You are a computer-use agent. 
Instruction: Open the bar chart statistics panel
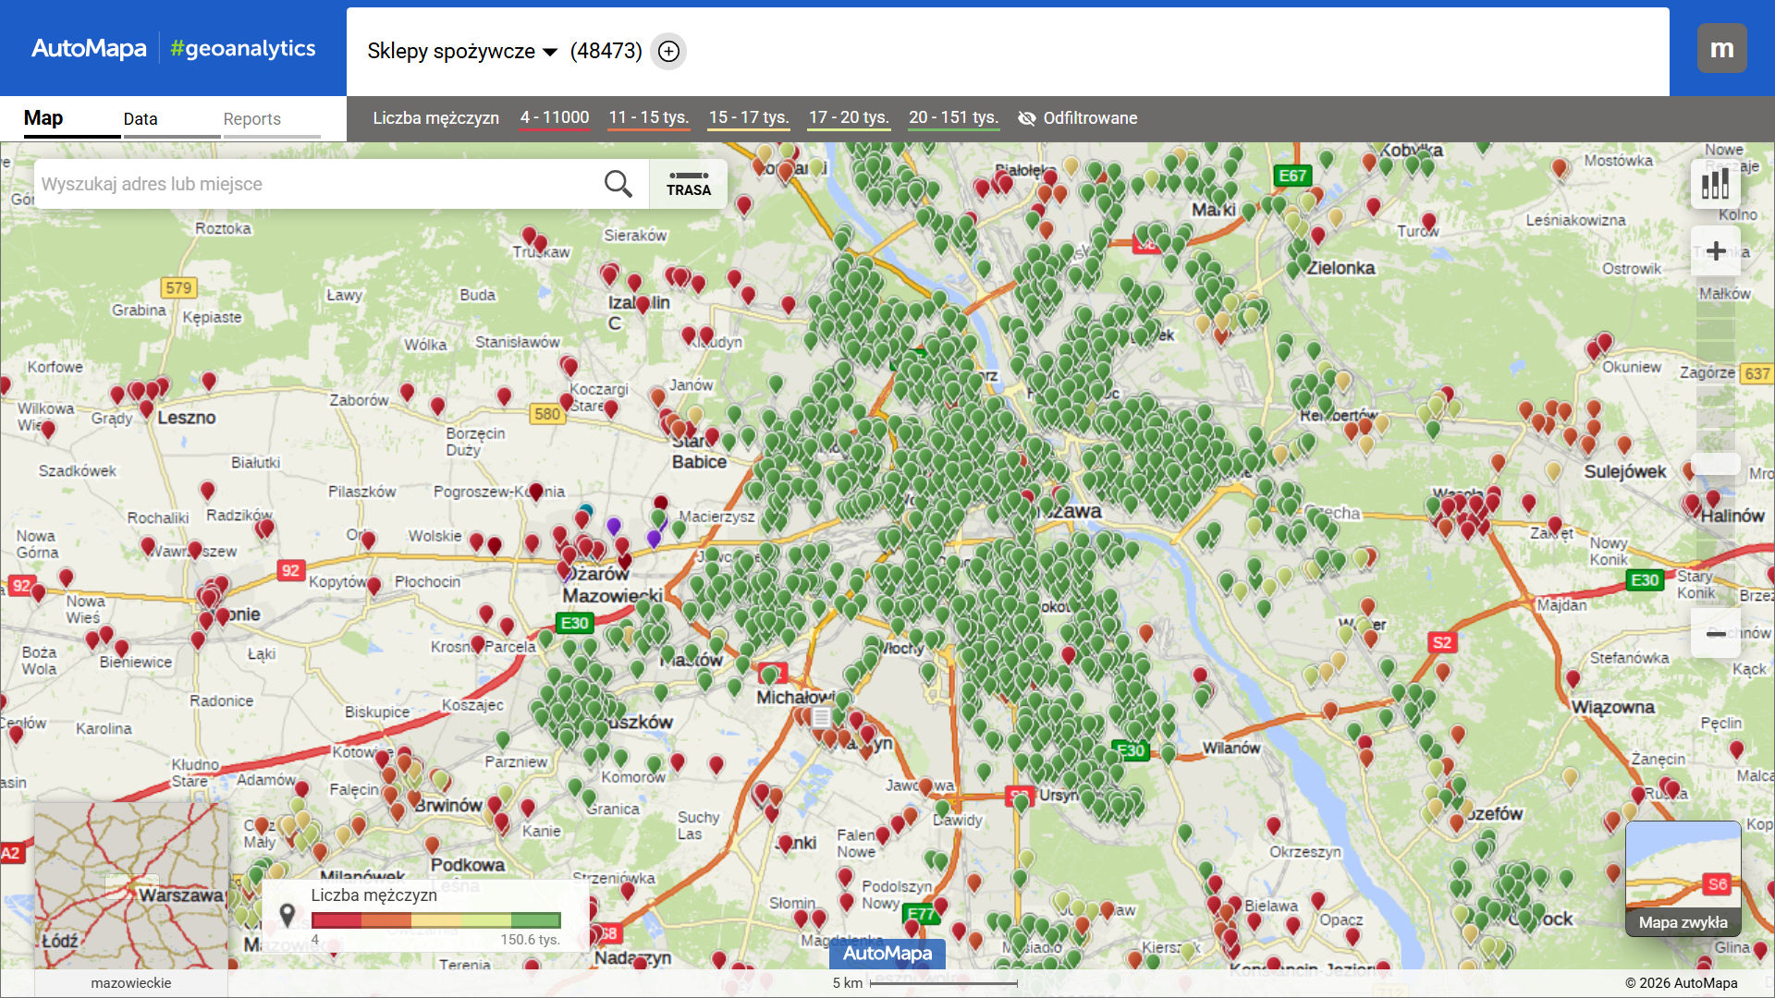click(1716, 184)
